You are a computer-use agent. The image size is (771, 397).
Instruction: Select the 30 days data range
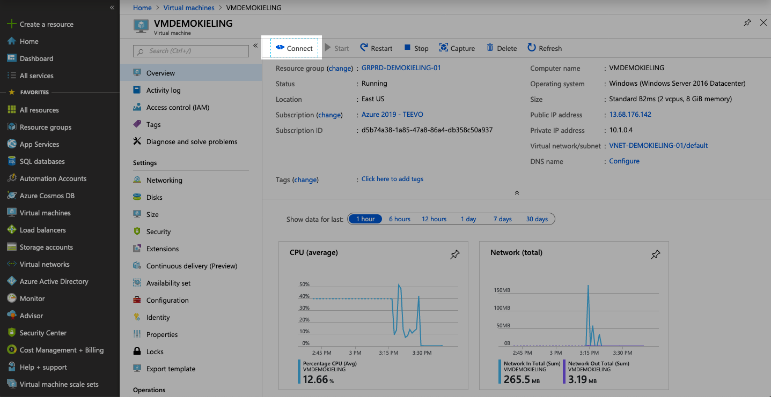[537, 219]
